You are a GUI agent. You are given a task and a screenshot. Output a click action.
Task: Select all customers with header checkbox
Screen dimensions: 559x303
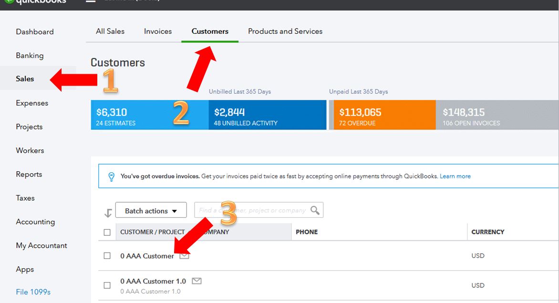pos(107,232)
